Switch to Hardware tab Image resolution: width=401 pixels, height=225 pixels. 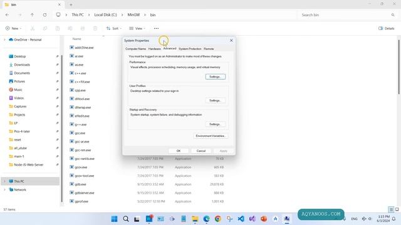pyautogui.click(x=155, y=49)
